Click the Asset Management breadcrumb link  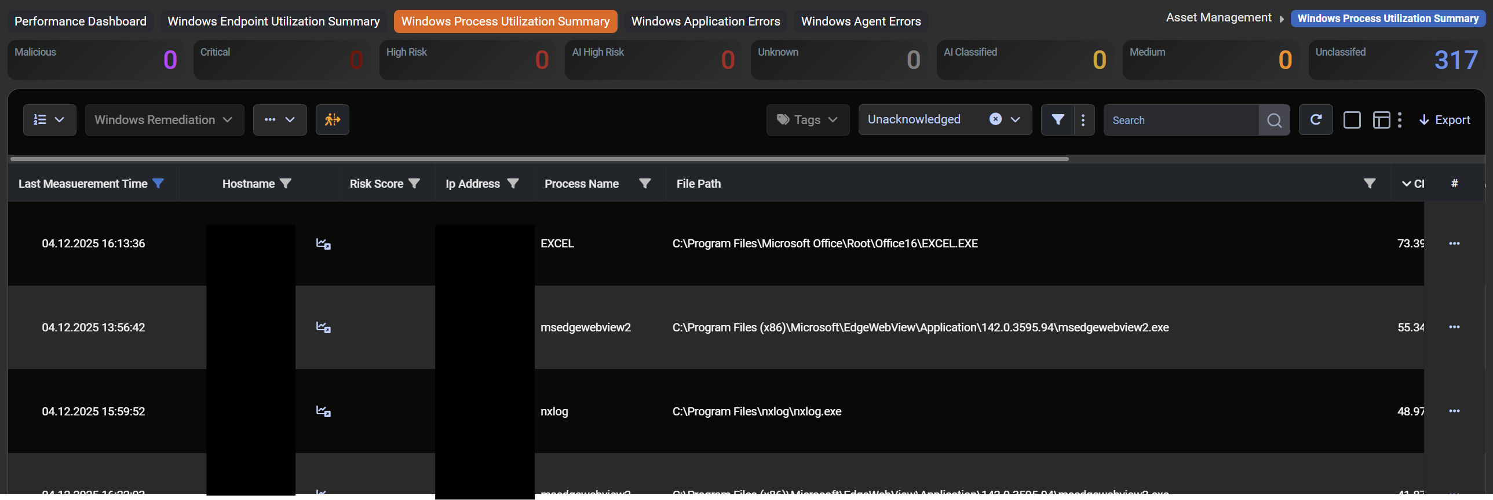[1218, 18]
